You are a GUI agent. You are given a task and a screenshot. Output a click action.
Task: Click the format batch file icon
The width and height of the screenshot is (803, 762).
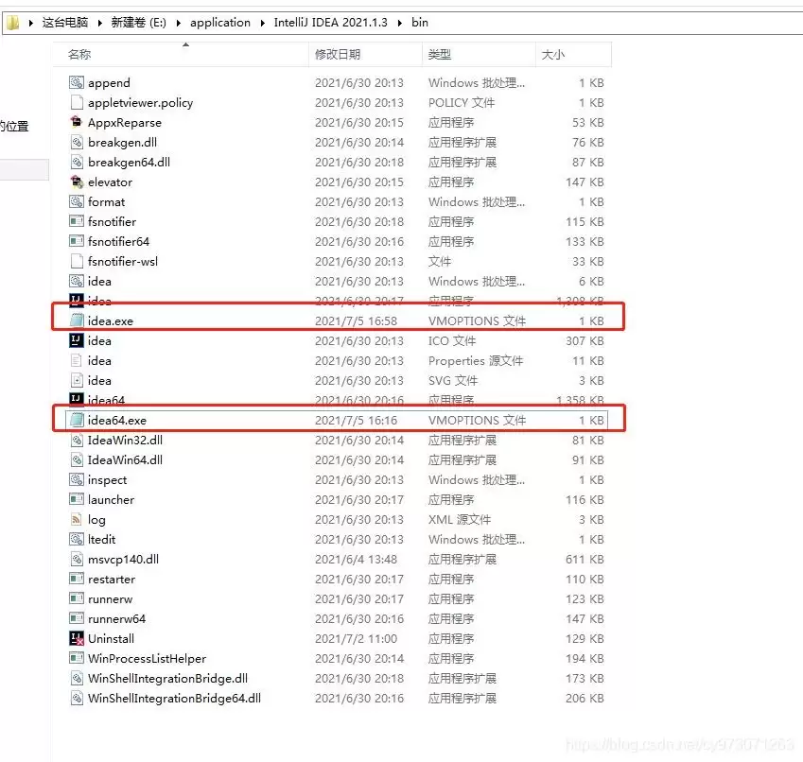pyautogui.click(x=77, y=201)
